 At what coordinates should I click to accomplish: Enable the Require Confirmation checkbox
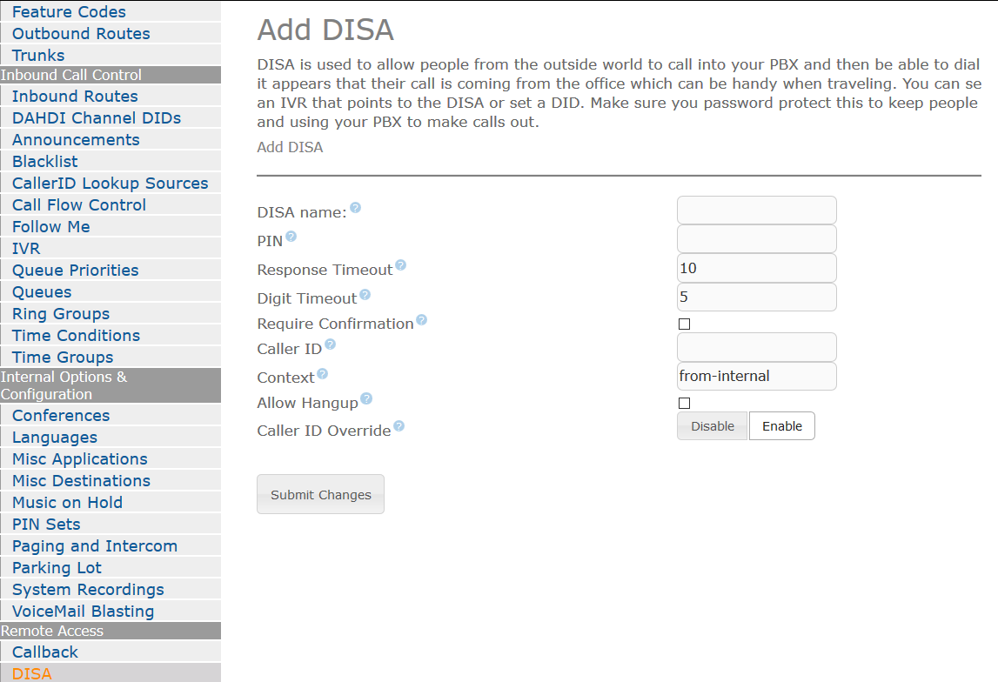pyautogui.click(x=684, y=324)
